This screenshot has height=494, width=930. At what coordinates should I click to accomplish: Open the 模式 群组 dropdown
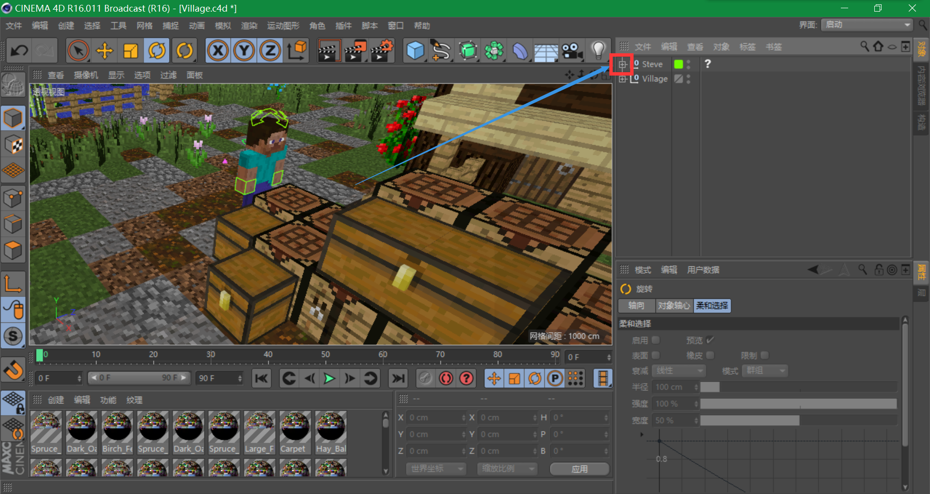click(765, 371)
